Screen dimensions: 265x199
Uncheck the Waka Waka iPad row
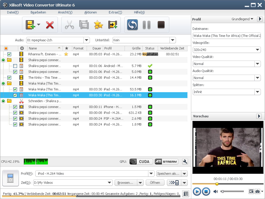pos(15,89)
